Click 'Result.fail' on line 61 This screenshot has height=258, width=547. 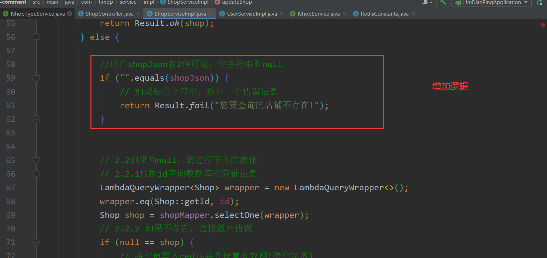click(182, 106)
